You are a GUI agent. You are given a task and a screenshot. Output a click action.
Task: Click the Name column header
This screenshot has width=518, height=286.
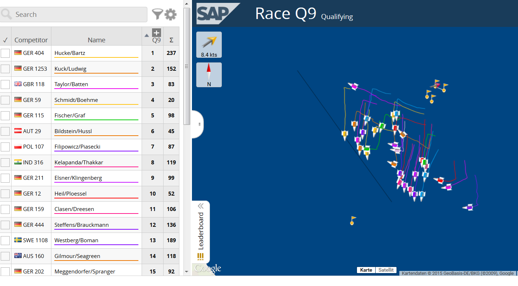tap(96, 40)
